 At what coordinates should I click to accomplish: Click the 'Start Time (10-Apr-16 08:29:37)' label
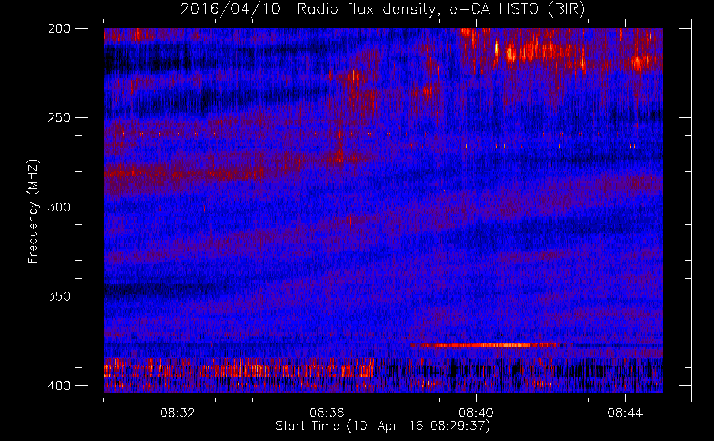click(383, 426)
